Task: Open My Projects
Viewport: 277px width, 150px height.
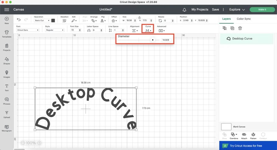Action: 200,9
